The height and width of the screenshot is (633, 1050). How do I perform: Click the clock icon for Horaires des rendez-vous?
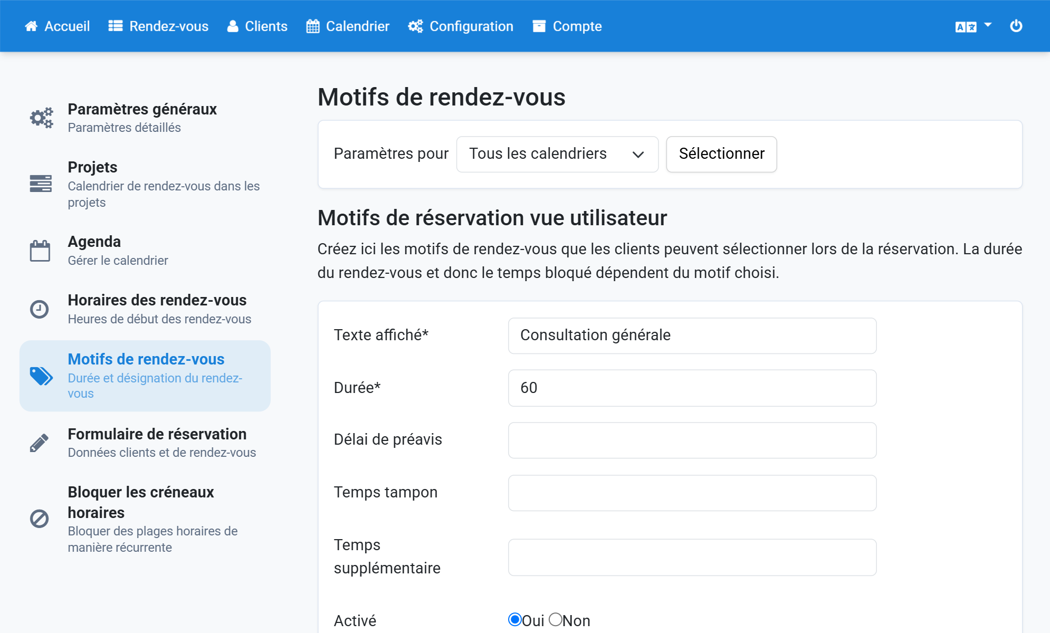(39, 309)
